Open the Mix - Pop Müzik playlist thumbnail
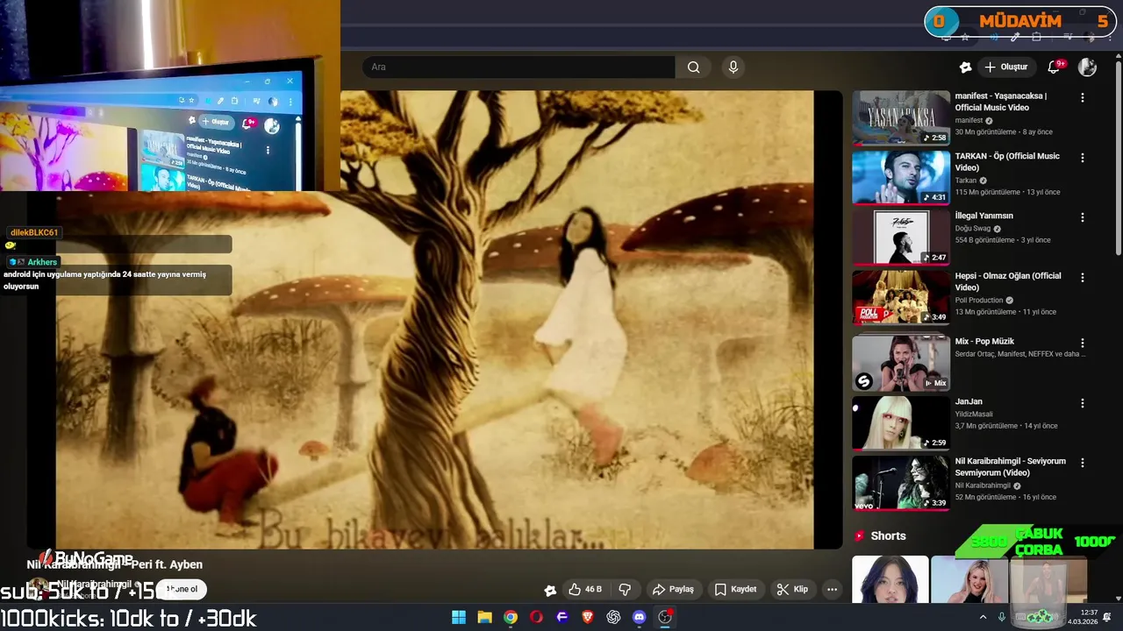Viewport: 1123px width, 631px height. (x=901, y=362)
